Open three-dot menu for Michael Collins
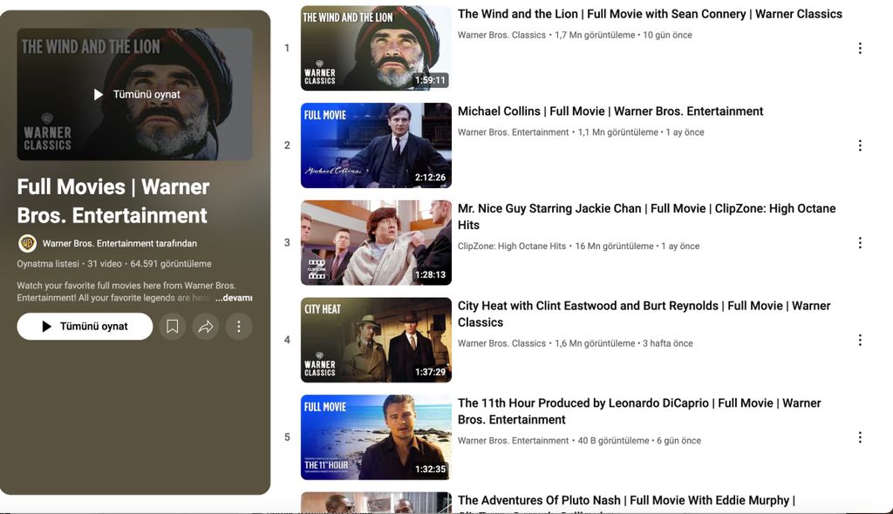Viewport: 893px width, 514px height. point(860,145)
